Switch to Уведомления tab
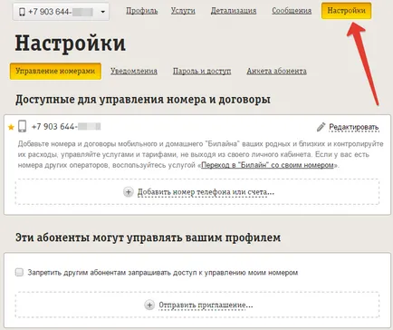 (134, 72)
